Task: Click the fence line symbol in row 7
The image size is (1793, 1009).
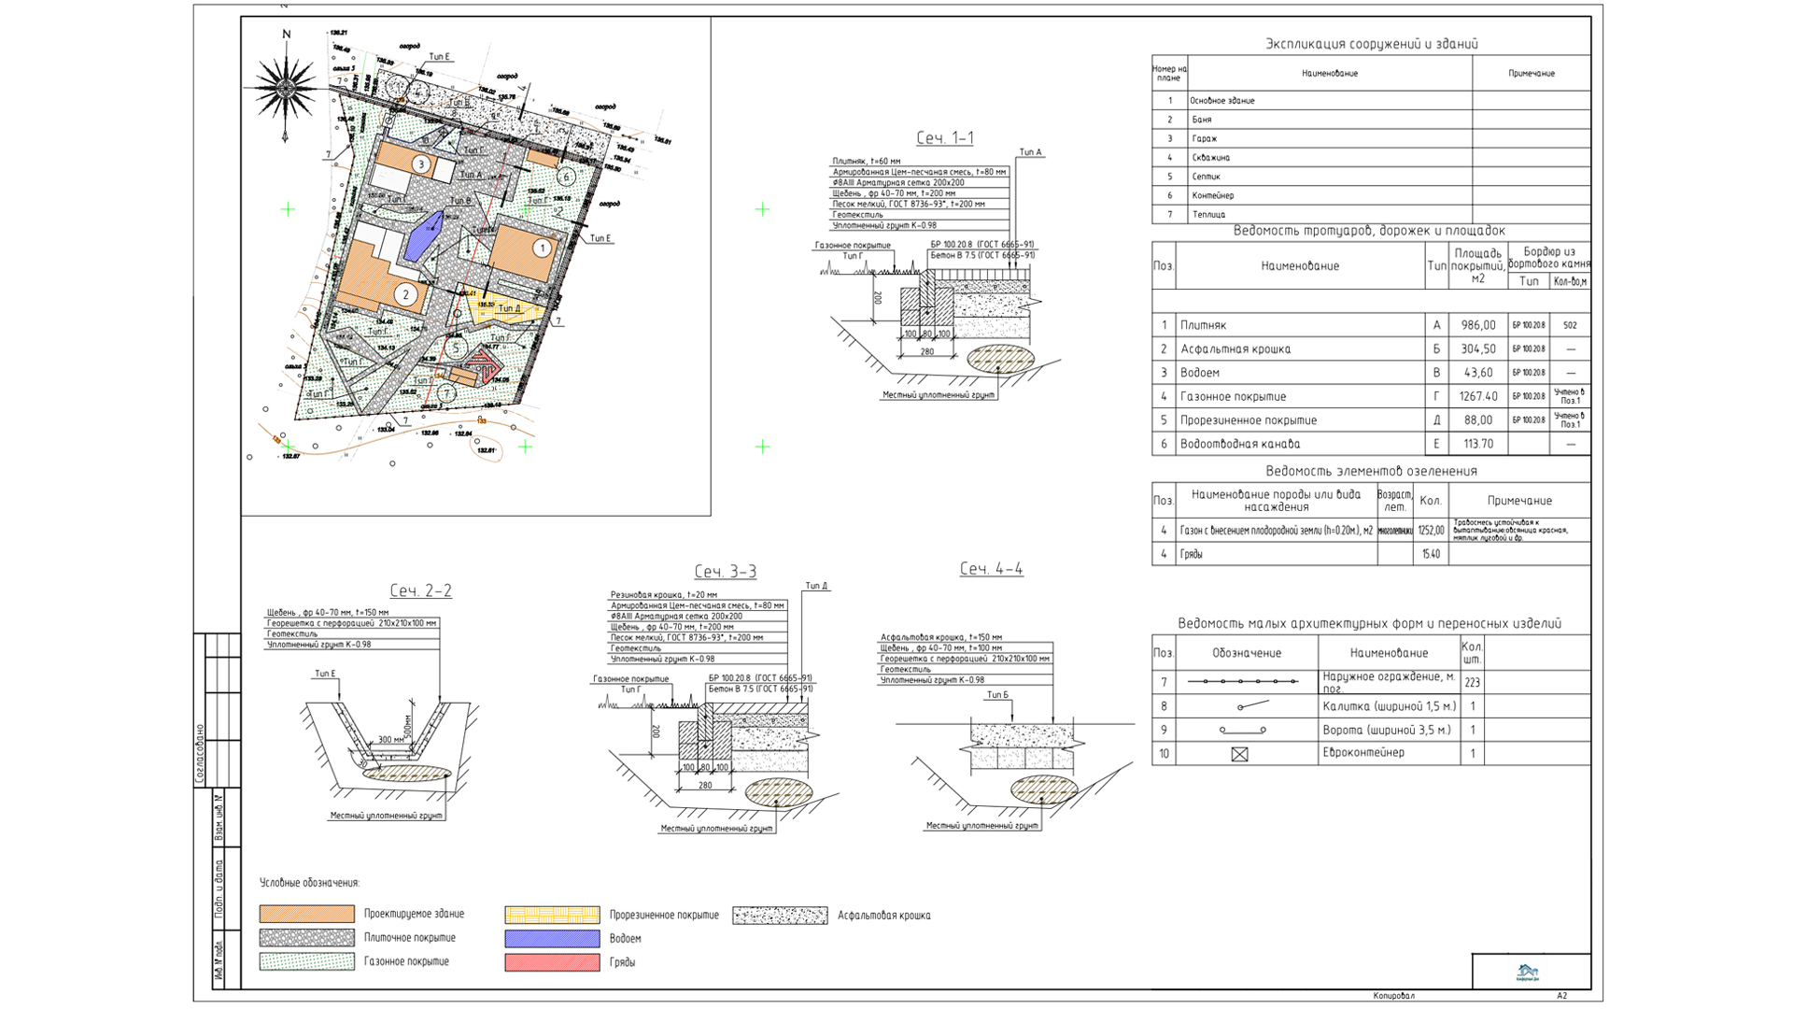Action: [1242, 682]
